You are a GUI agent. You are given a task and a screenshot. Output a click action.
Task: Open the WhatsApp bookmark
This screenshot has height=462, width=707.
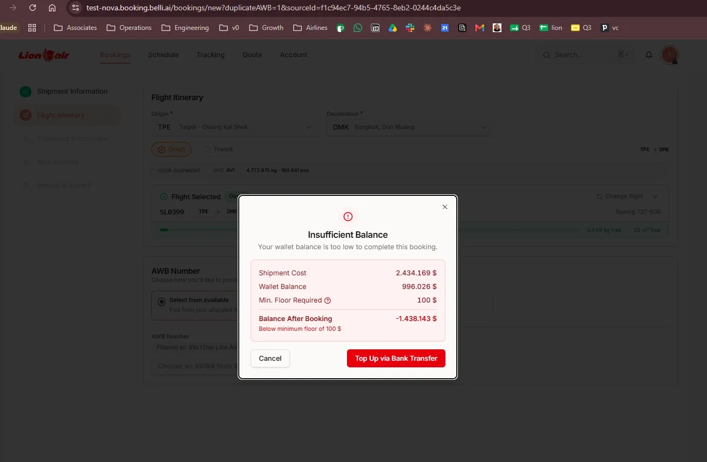click(x=357, y=28)
